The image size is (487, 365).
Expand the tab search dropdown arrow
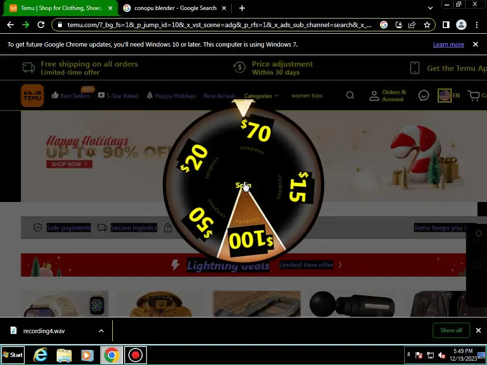point(430,8)
